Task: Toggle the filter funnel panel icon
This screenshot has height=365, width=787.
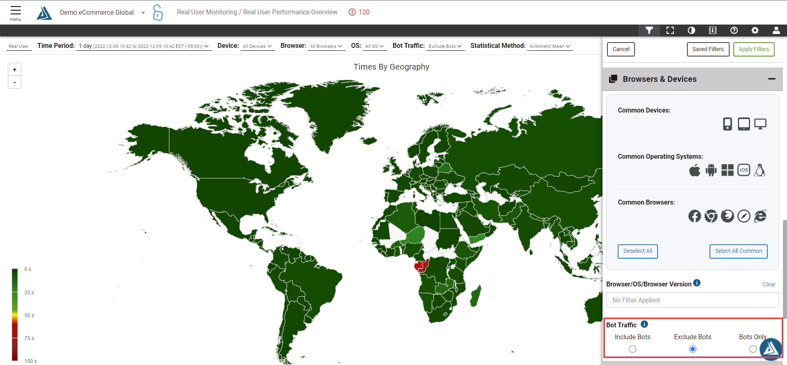Action: 649,30
